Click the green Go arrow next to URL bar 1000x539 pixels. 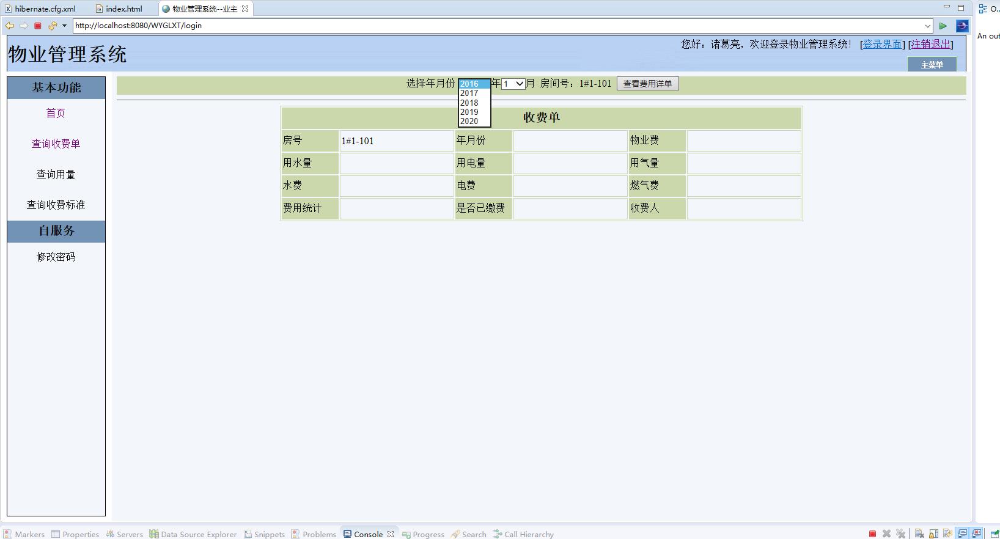[943, 26]
